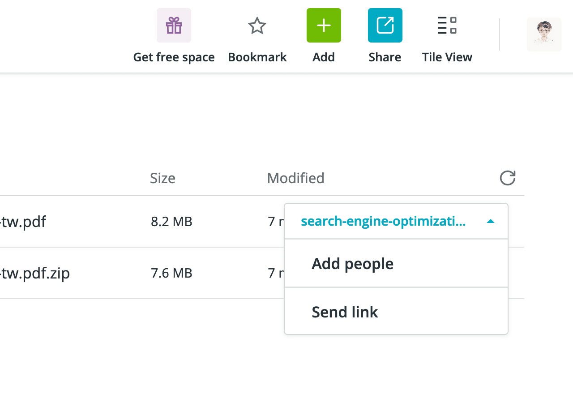The image size is (573, 394).
Task: Click the Bookmark star icon
Action: 257,26
